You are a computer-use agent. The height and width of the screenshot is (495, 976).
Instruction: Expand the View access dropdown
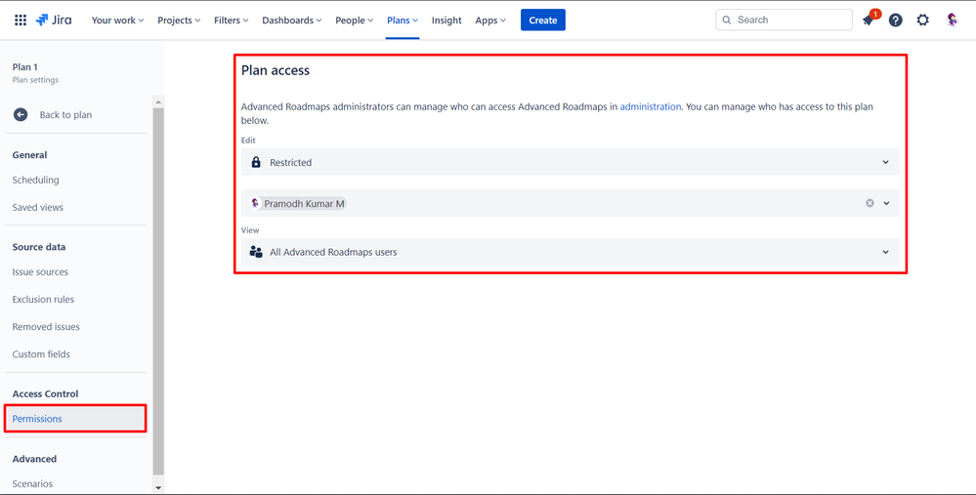571,252
